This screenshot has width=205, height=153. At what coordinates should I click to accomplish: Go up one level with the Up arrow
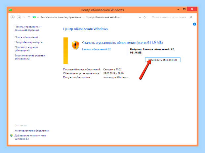[29, 17]
